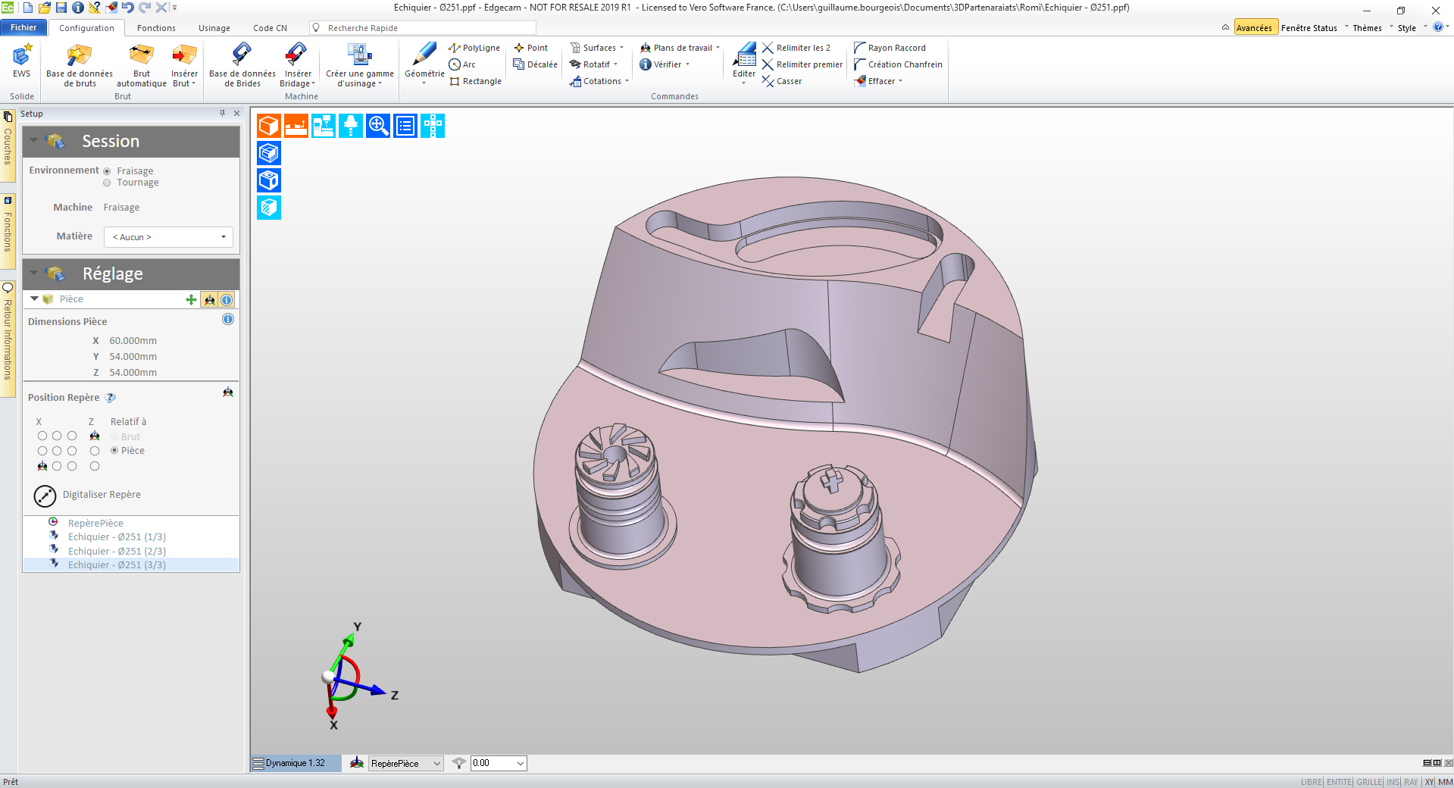Select Fraisage environment radio button
Viewport: 1454px width, 788px height.
click(107, 171)
